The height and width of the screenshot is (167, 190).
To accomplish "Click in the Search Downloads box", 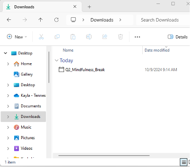I will tap(163, 20).
